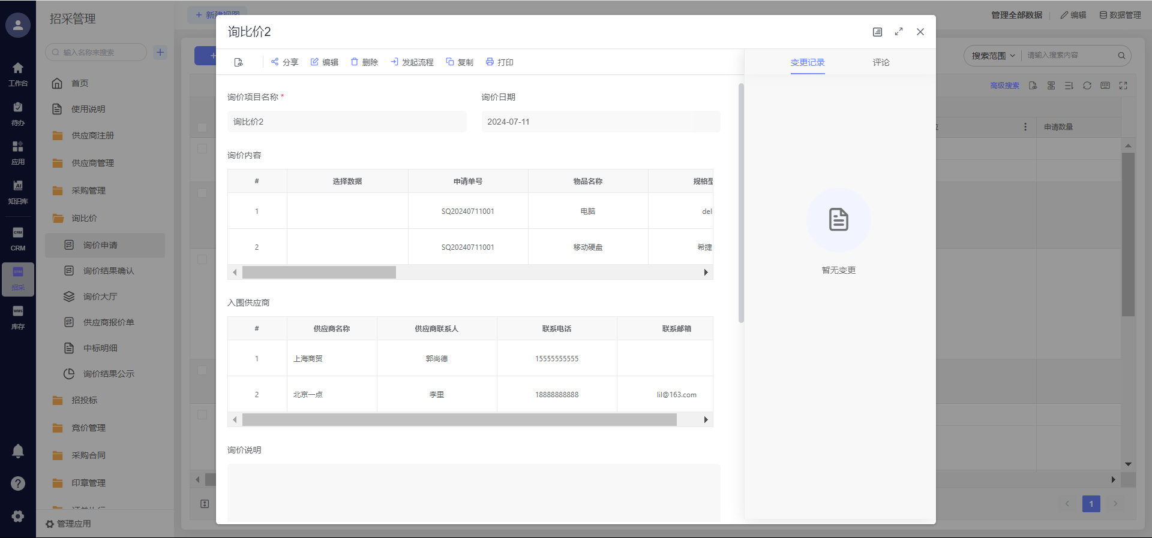Open the help question mark icon

click(x=18, y=483)
